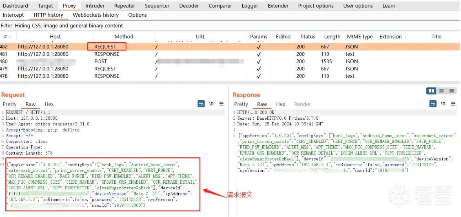The width and height of the screenshot is (461, 217).
Task: Go to the Intruder tab
Action: (x=95, y=6)
